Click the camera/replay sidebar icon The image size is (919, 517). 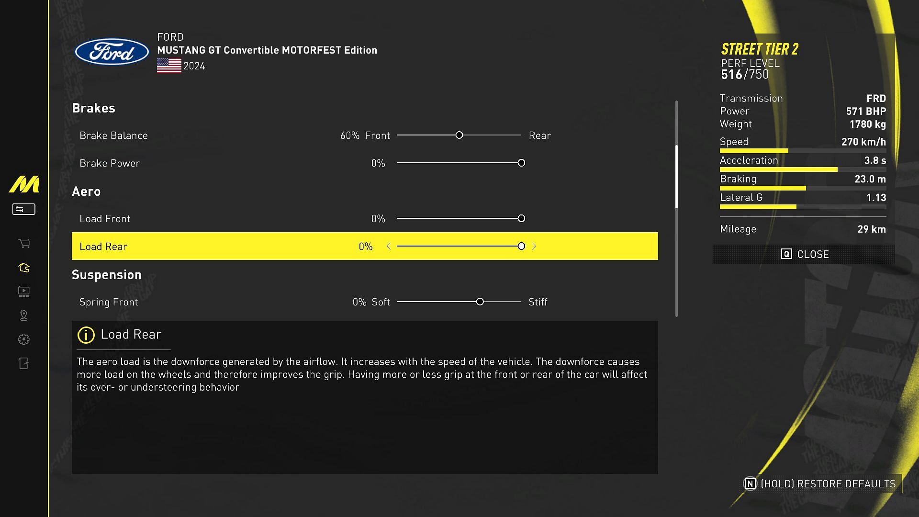tap(23, 292)
